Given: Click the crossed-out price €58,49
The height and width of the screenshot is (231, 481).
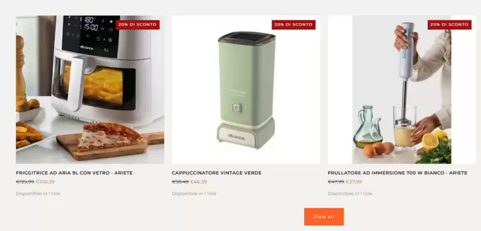Looking at the screenshot, I should point(180,181).
